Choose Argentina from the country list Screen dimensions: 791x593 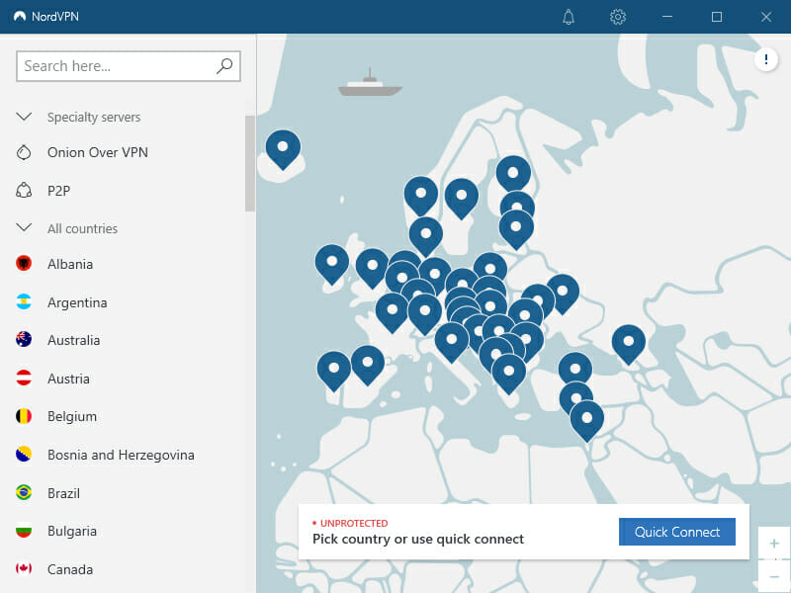[77, 302]
